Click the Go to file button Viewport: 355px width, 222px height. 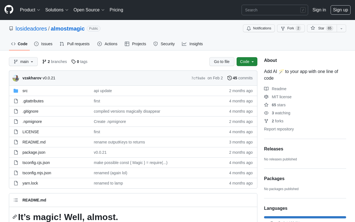click(x=222, y=62)
